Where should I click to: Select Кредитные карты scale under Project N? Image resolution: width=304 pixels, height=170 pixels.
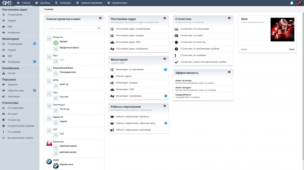69,47
